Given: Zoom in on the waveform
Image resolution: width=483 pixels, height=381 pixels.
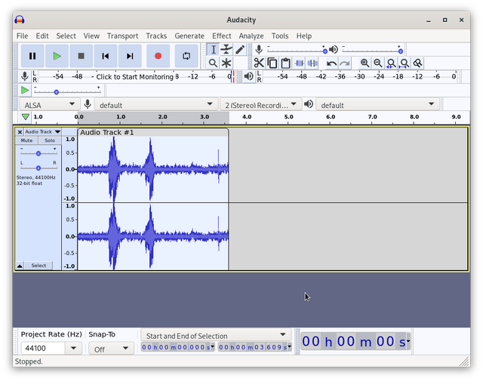Looking at the screenshot, I should 365,63.
